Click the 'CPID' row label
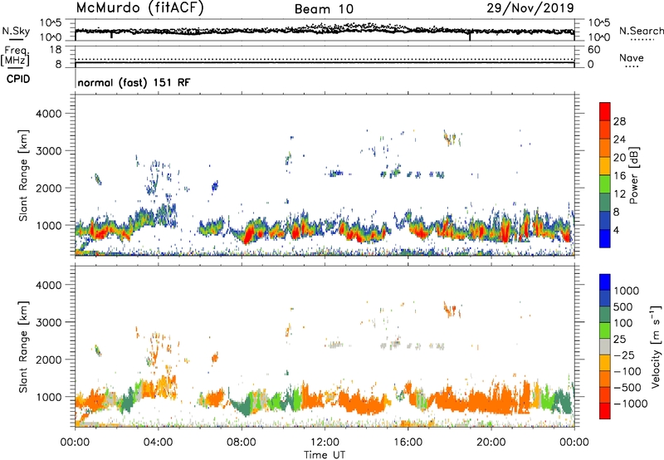This screenshot has height=460, width=664. pos(18,79)
